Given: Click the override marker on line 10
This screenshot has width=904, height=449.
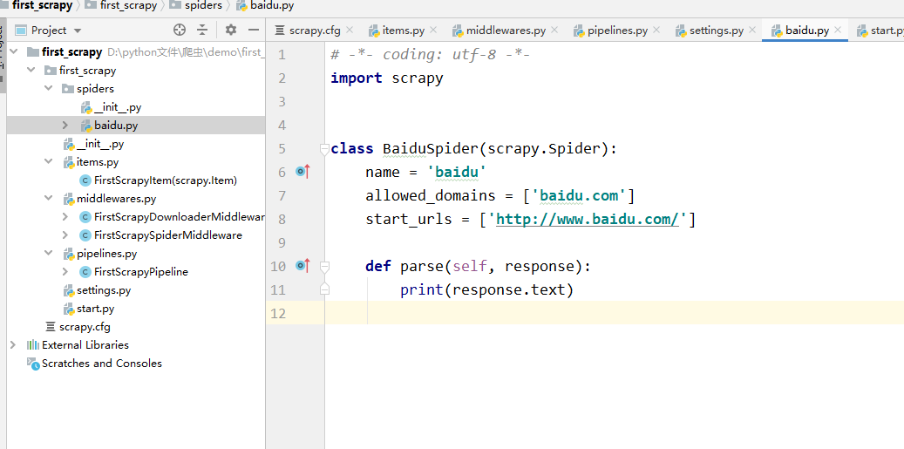Looking at the screenshot, I should point(303,266).
